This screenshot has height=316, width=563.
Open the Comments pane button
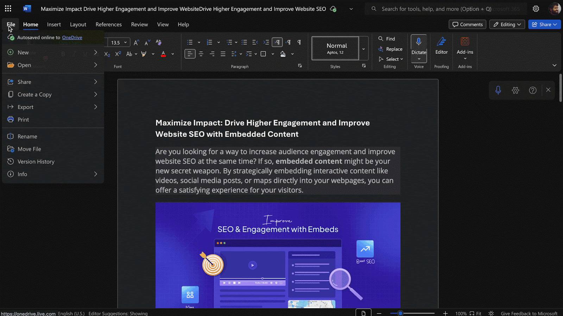tap(467, 24)
